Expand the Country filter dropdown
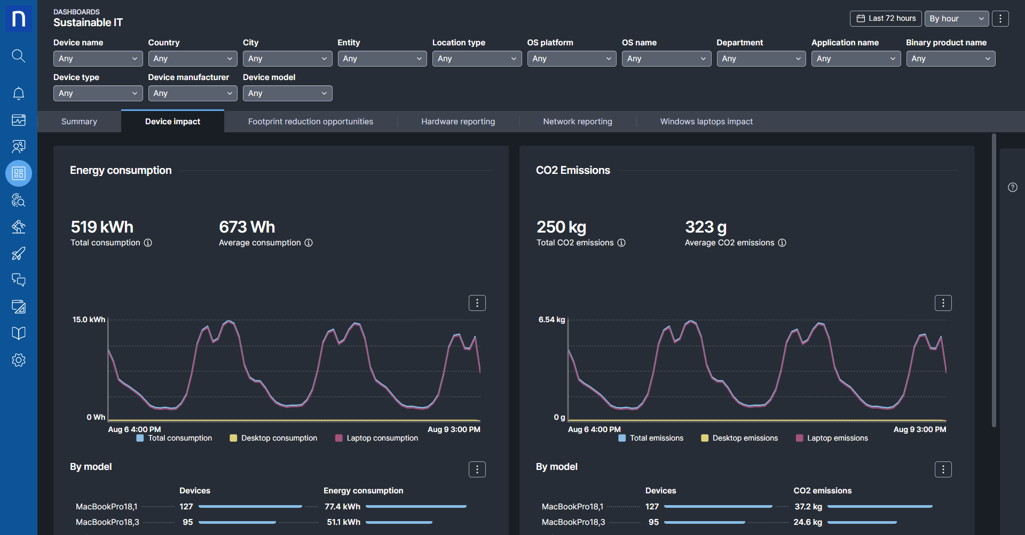Screen dimensions: 1025x535 [192, 59]
